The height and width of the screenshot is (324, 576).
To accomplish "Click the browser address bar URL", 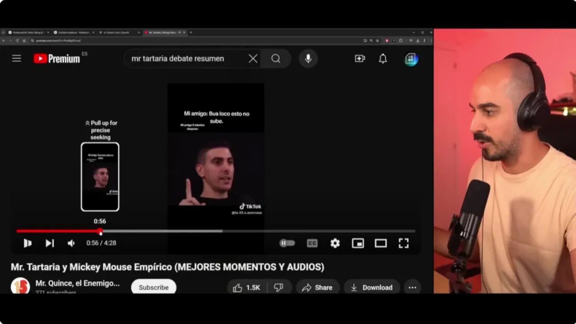I will click(x=58, y=40).
